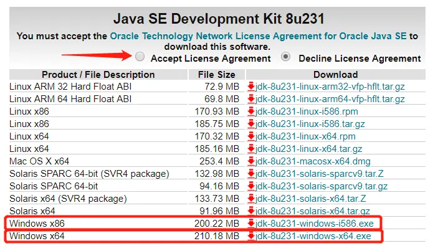The height and width of the screenshot is (251, 433).
Task: Click the File Size column header
Action: click(217, 75)
